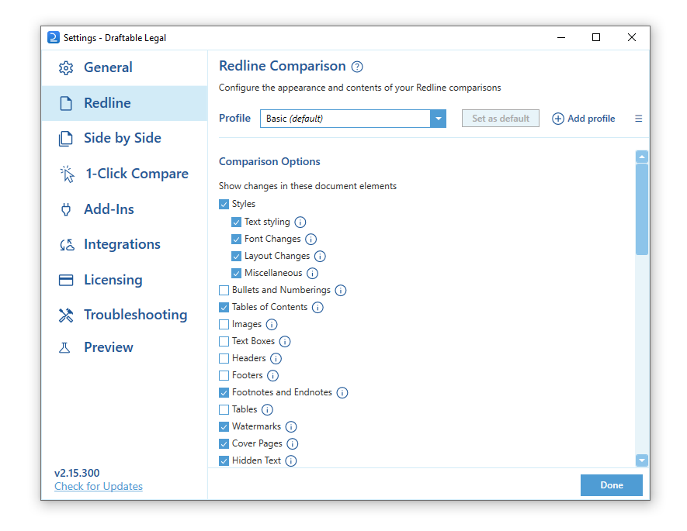
Task: Click the Redline document icon in sidebar
Action: (66, 103)
